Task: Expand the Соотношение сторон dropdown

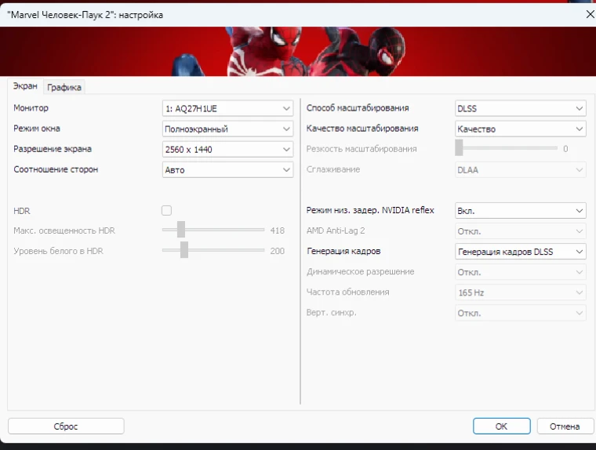Action: [x=227, y=169]
